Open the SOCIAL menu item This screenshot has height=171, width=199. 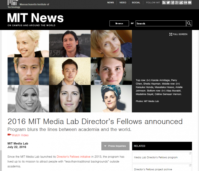point(136,3)
